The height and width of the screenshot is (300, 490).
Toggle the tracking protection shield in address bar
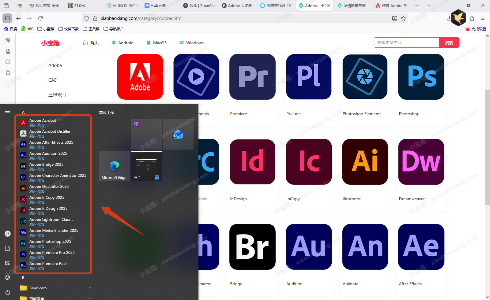click(x=87, y=18)
